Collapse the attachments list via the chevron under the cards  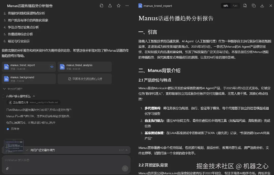tap(5, 89)
